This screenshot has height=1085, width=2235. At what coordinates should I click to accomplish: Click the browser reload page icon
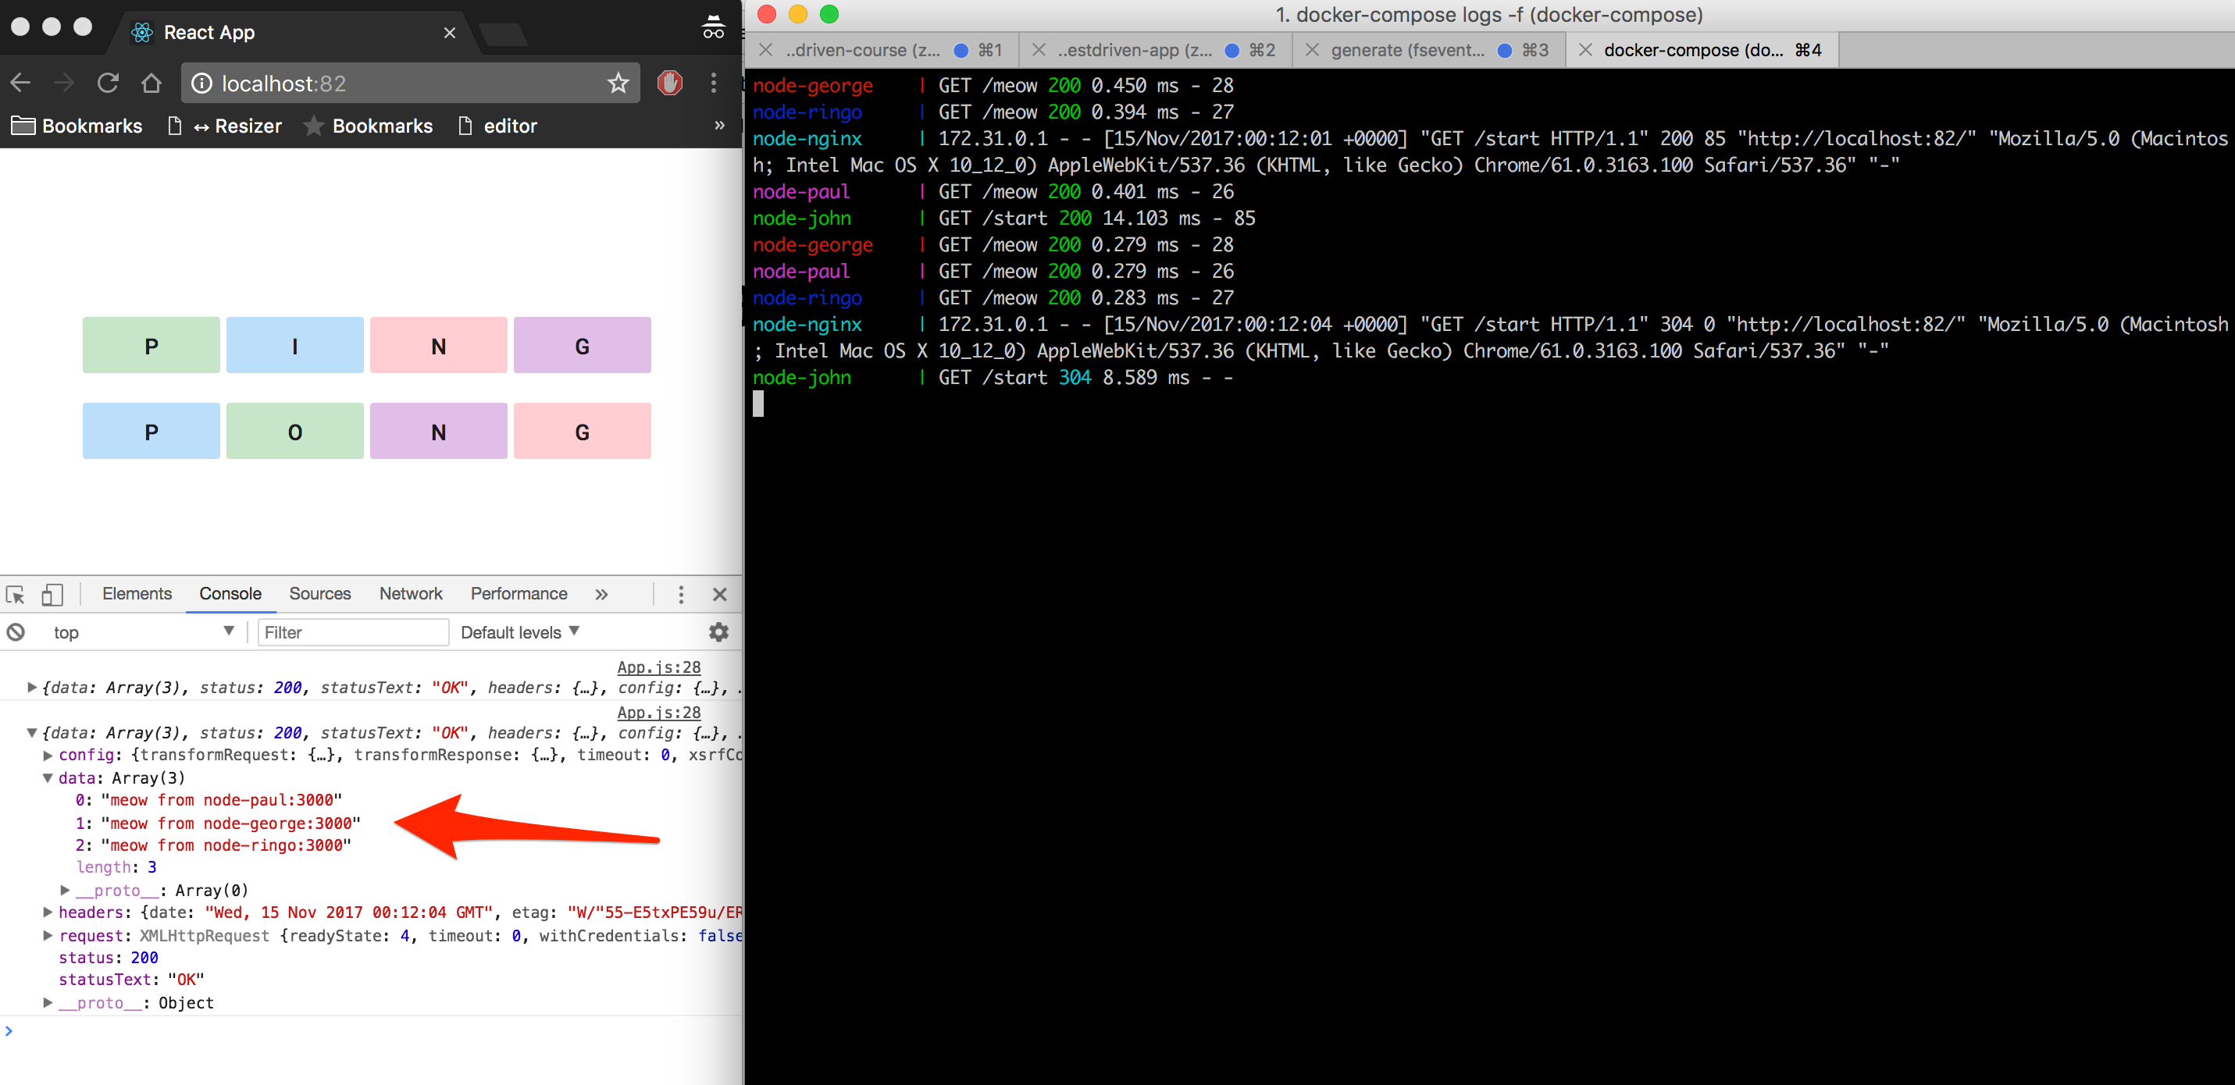(x=108, y=84)
